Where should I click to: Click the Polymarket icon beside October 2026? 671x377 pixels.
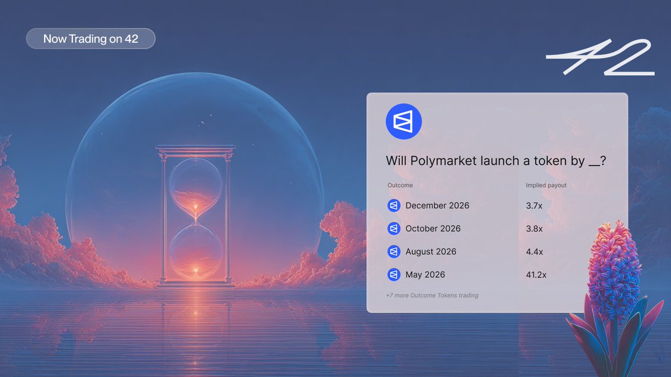coord(394,228)
